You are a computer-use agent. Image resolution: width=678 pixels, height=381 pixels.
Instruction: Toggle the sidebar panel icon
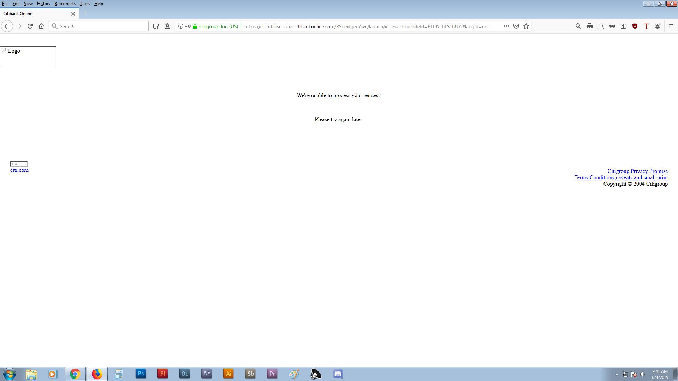click(x=623, y=26)
